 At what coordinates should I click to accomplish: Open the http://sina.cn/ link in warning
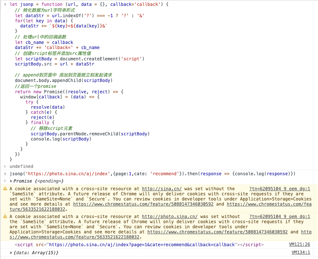[x=162, y=189]
